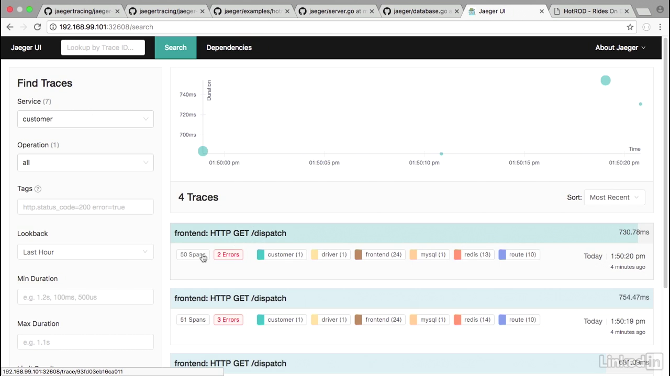
Task: Bookmark the page with the star icon
Action: [x=630, y=27]
